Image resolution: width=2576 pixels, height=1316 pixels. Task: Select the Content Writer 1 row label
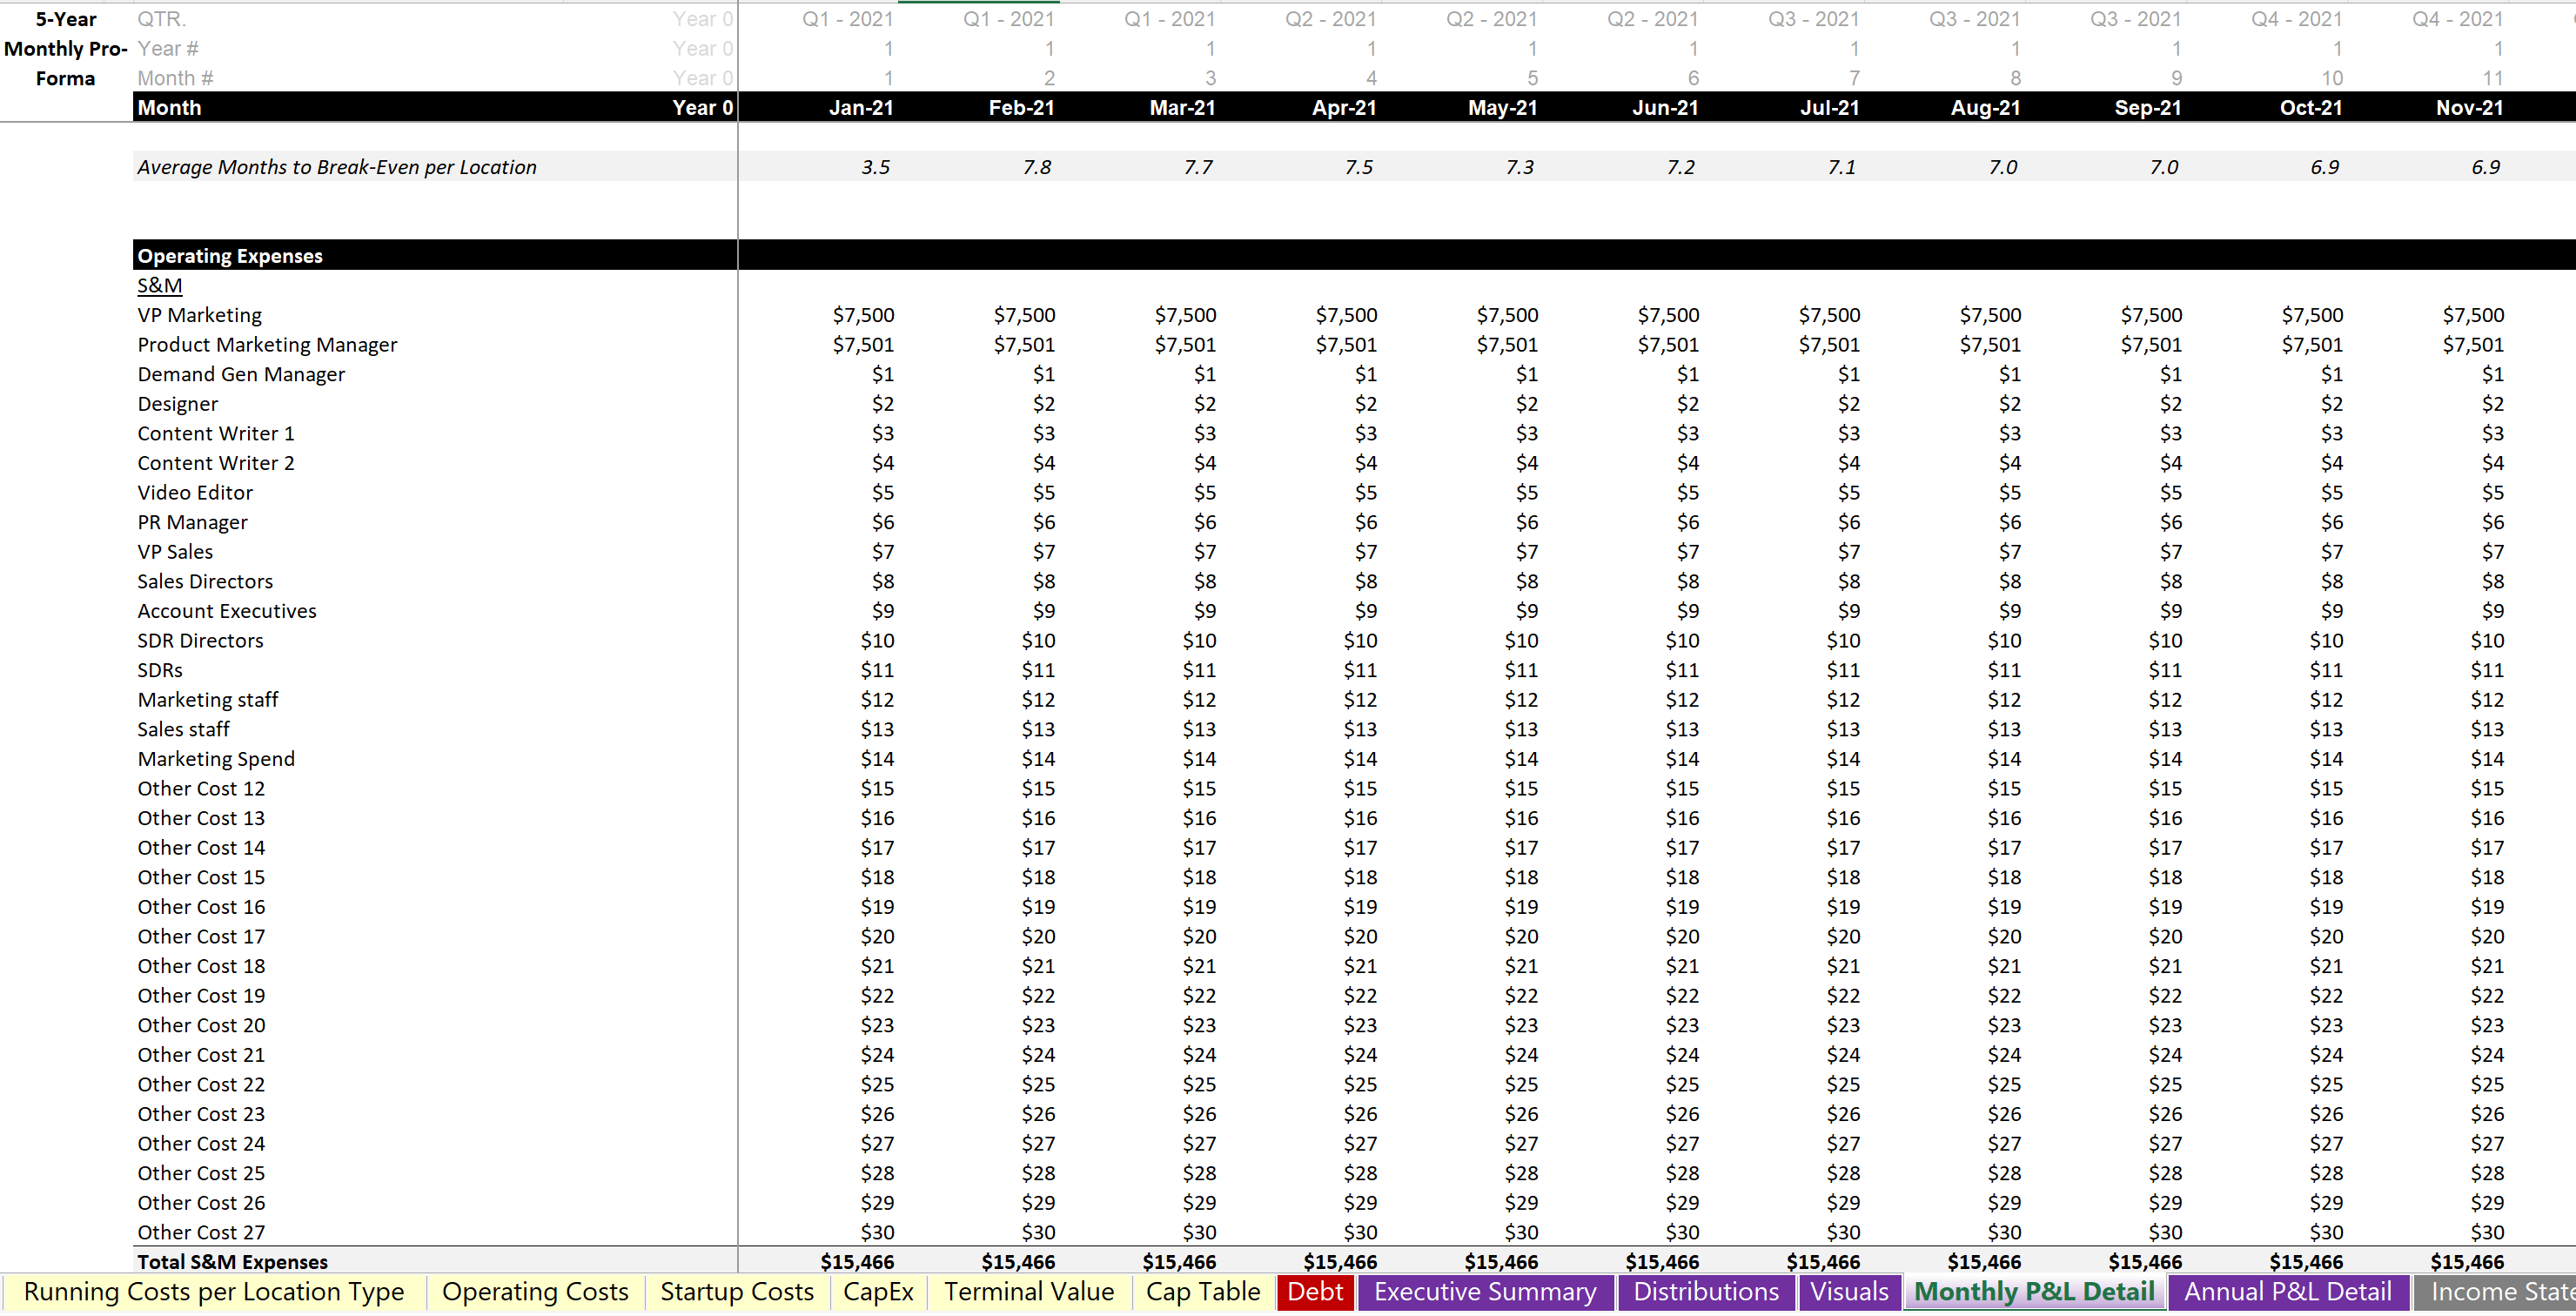pos(216,434)
